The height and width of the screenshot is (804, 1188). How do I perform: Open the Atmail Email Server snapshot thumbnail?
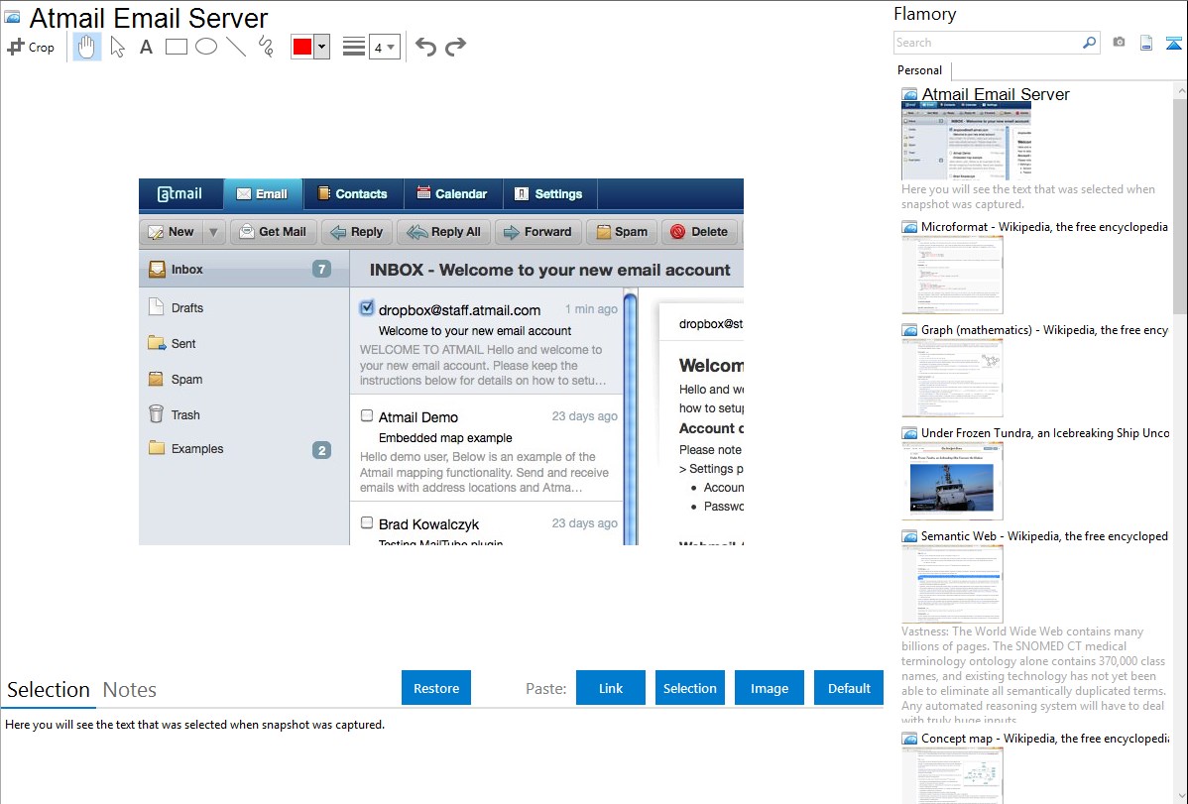(x=966, y=141)
